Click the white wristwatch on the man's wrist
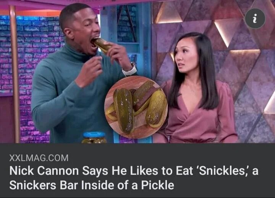 pos(130,70)
